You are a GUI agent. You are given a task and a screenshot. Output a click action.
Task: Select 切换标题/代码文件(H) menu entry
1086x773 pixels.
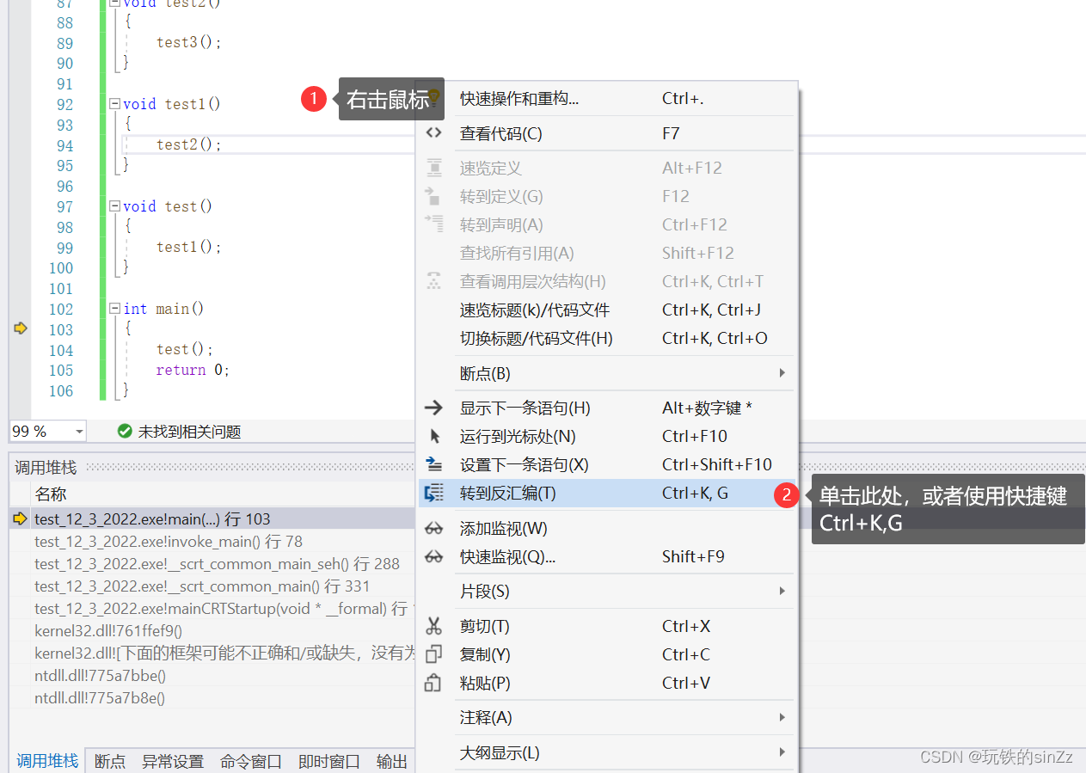607,338
